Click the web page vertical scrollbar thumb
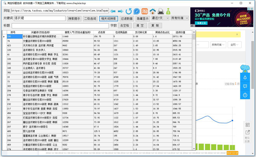The height and width of the screenshot is (157, 256). (x=252, y=65)
